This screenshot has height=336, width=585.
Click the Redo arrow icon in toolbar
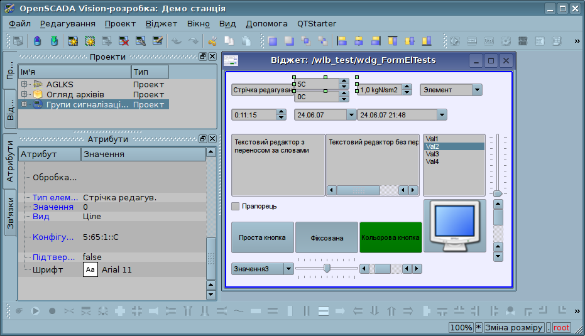[x=194, y=41]
